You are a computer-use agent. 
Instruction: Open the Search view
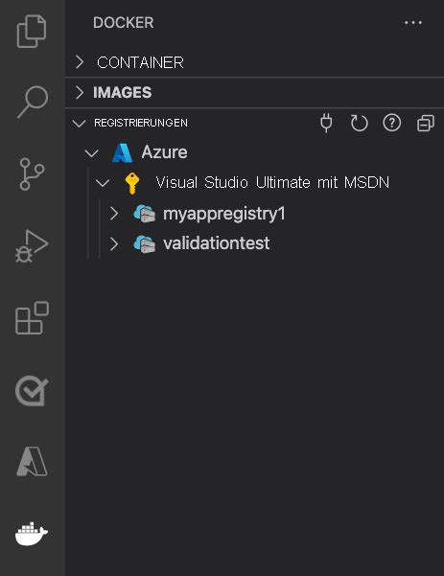33,103
